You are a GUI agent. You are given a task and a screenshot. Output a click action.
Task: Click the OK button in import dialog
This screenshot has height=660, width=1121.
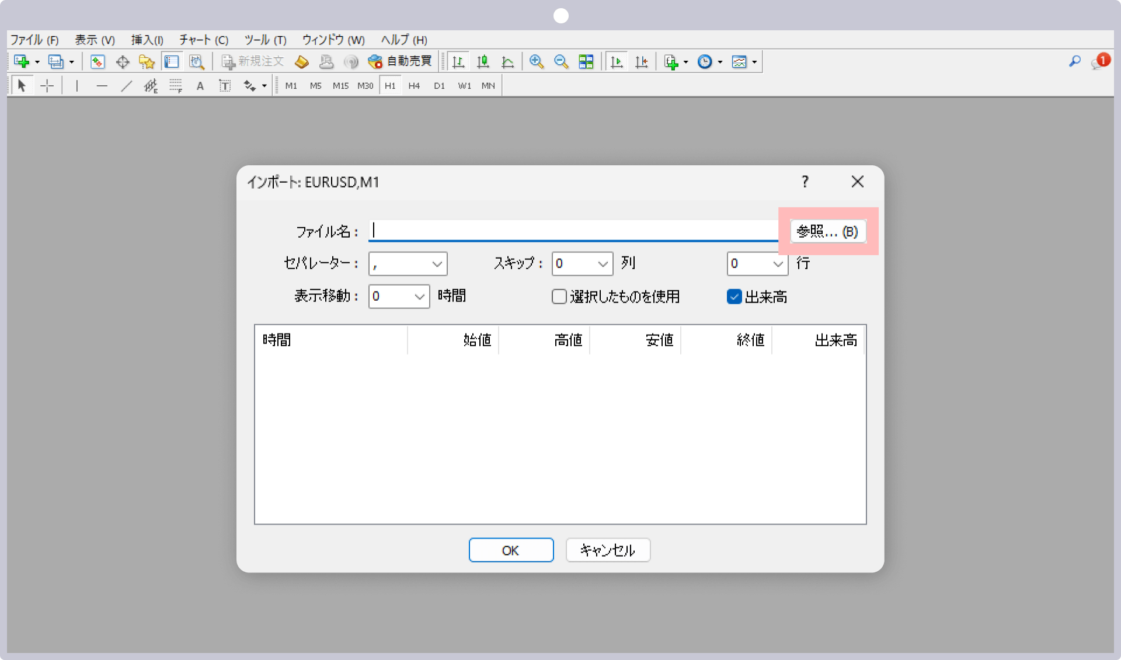511,550
